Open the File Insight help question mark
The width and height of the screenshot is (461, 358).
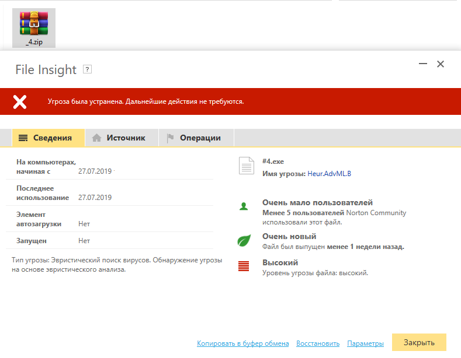coord(87,69)
